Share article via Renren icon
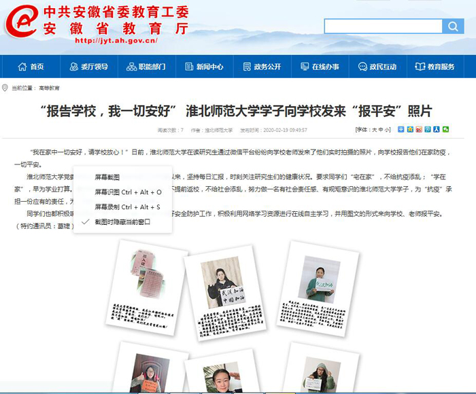This screenshot has height=394, width=476. pos(437,129)
